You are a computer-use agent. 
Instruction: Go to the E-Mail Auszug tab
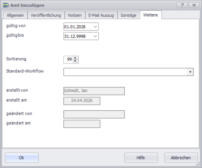point(101,15)
